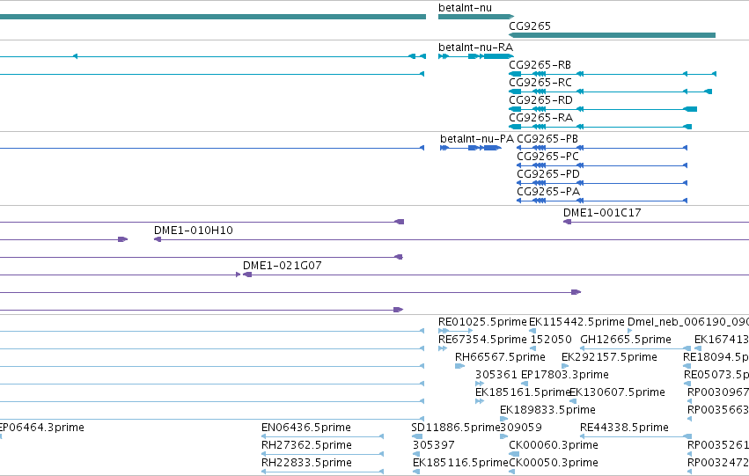
Task: Click the Dmel_neb_006190 feature label
Action: tap(688, 322)
